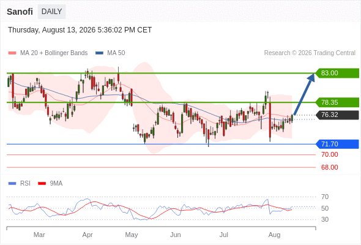Viewport: 361px width, 245px height.
Task: Click the 70.00 support level label
Action: [x=330, y=154]
